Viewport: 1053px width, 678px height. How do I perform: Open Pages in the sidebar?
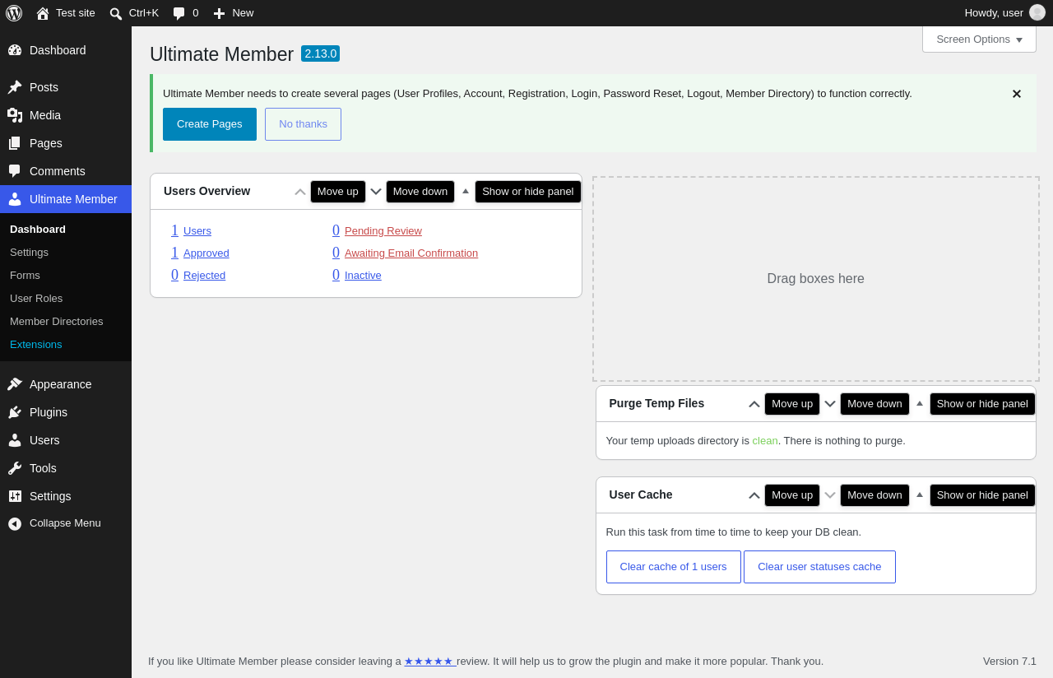[x=66, y=143]
